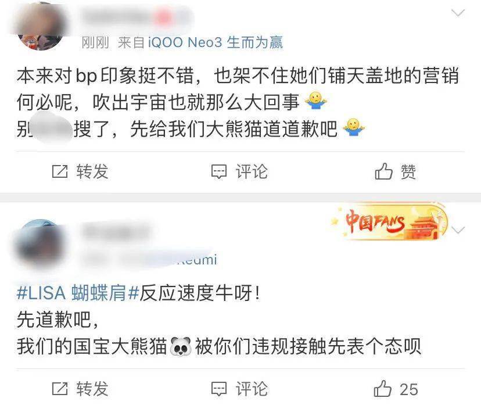Open the iQOO Neo3 生而为赢 source link
The width and height of the screenshot is (481, 405).
[x=216, y=42]
